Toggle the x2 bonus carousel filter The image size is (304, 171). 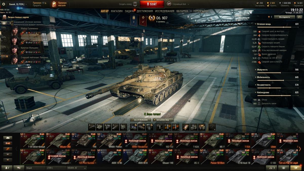tap(7, 143)
